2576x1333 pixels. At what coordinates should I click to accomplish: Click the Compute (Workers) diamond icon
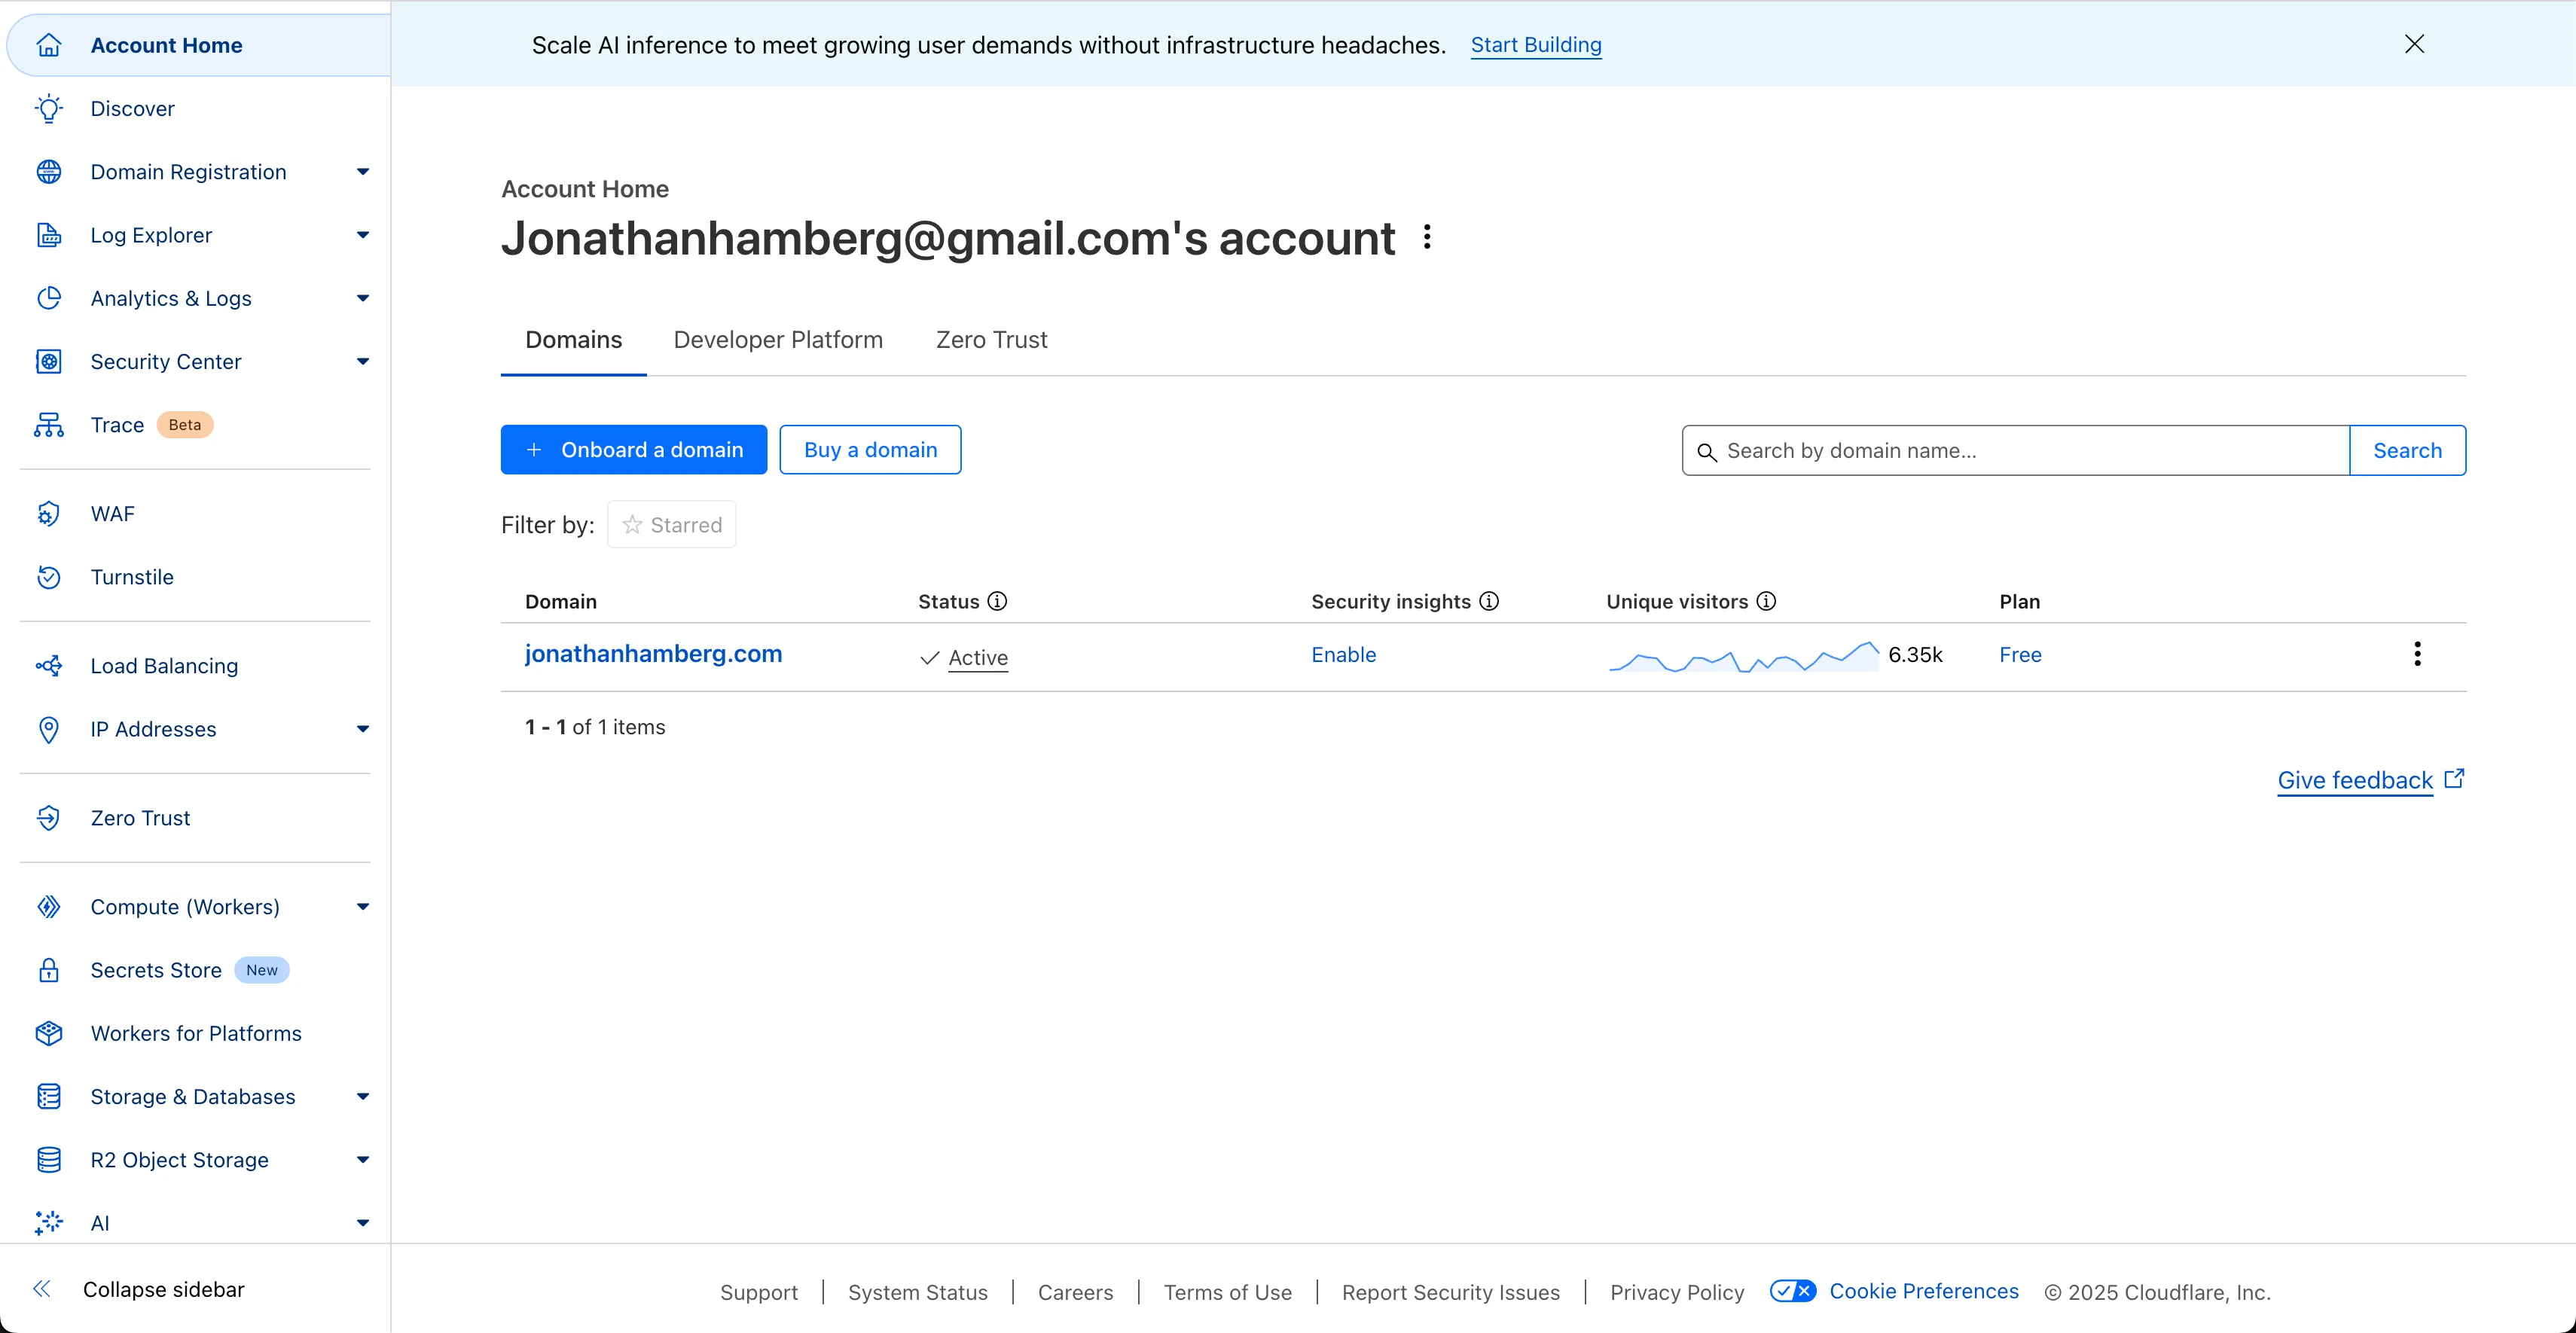point(49,907)
